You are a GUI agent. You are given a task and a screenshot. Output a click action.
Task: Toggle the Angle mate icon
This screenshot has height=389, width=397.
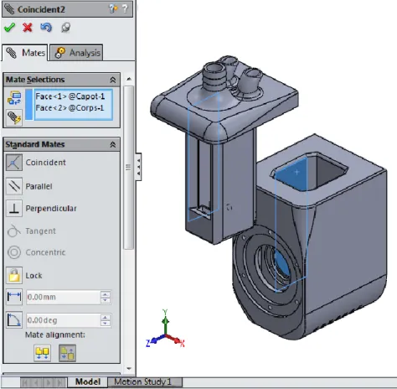(x=14, y=320)
